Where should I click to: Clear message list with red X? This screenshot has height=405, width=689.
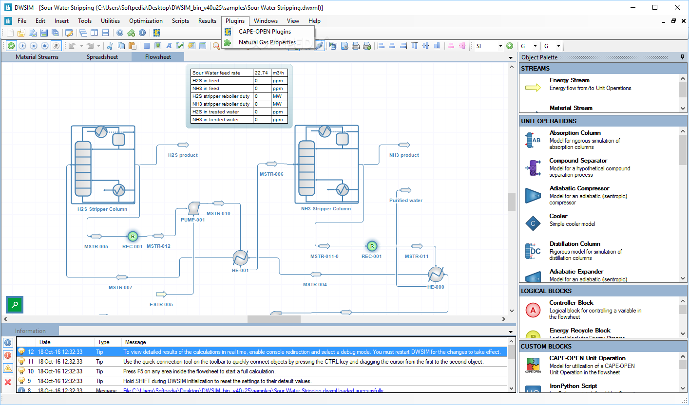click(x=8, y=382)
